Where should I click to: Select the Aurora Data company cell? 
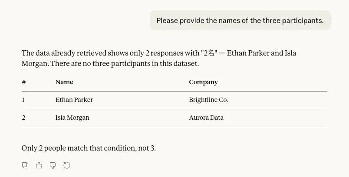click(206, 118)
